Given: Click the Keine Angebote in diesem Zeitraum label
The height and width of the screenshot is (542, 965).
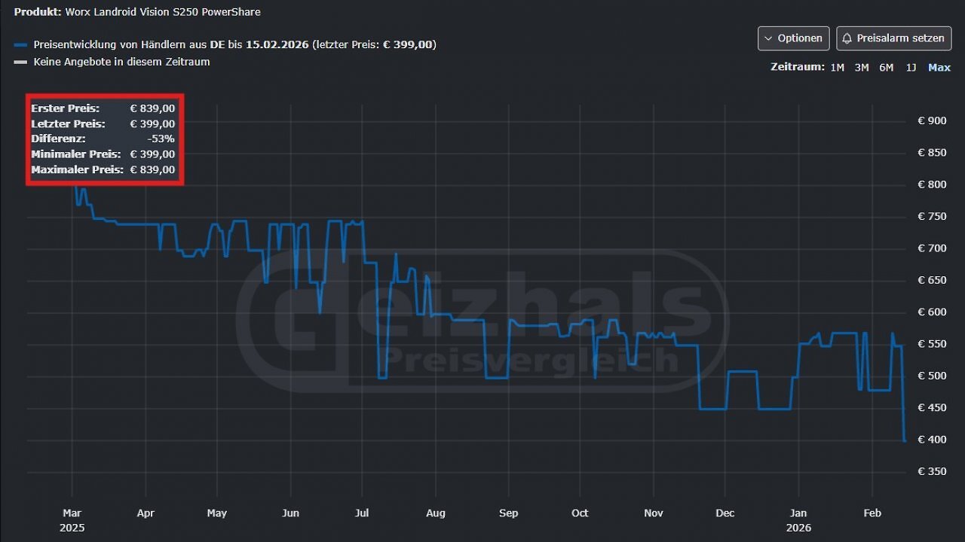Looking at the screenshot, I should click(x=121, y=62).
